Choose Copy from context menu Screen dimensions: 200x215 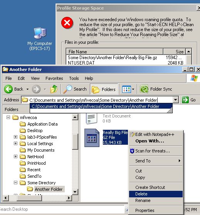pos(156,177)
